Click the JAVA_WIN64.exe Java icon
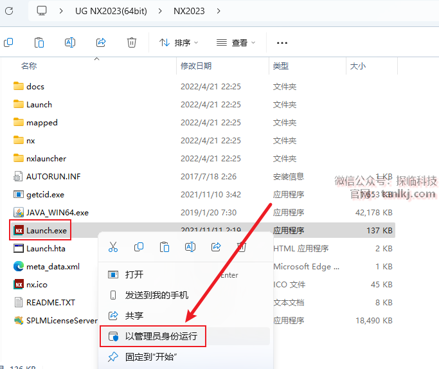439x369 pixels. tap(19, 212)
